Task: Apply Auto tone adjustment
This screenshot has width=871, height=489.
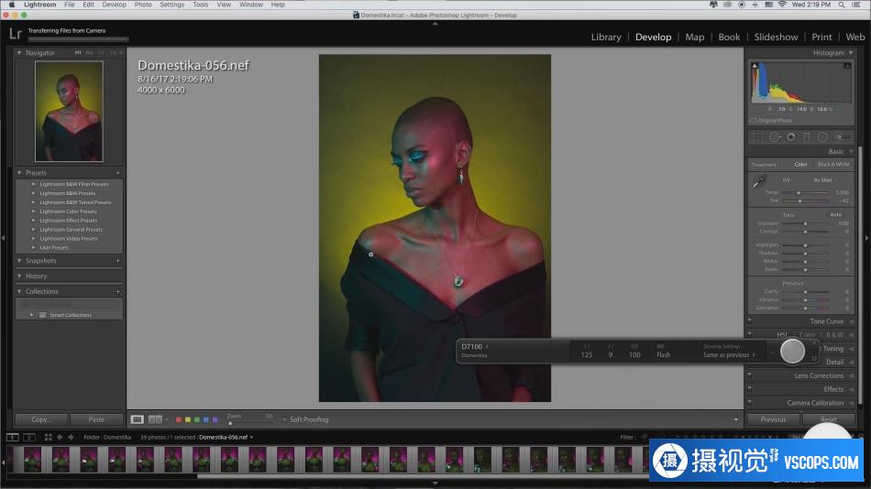Action: click(835, 215)
